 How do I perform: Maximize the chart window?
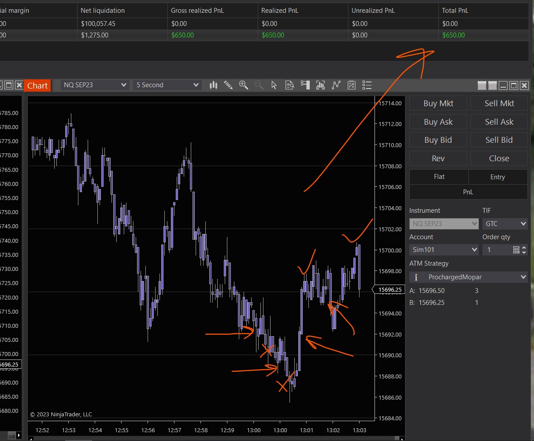pyautogui.click(x=514, y=85)
